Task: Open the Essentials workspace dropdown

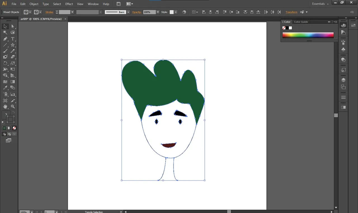Action: tap(321, 4)
